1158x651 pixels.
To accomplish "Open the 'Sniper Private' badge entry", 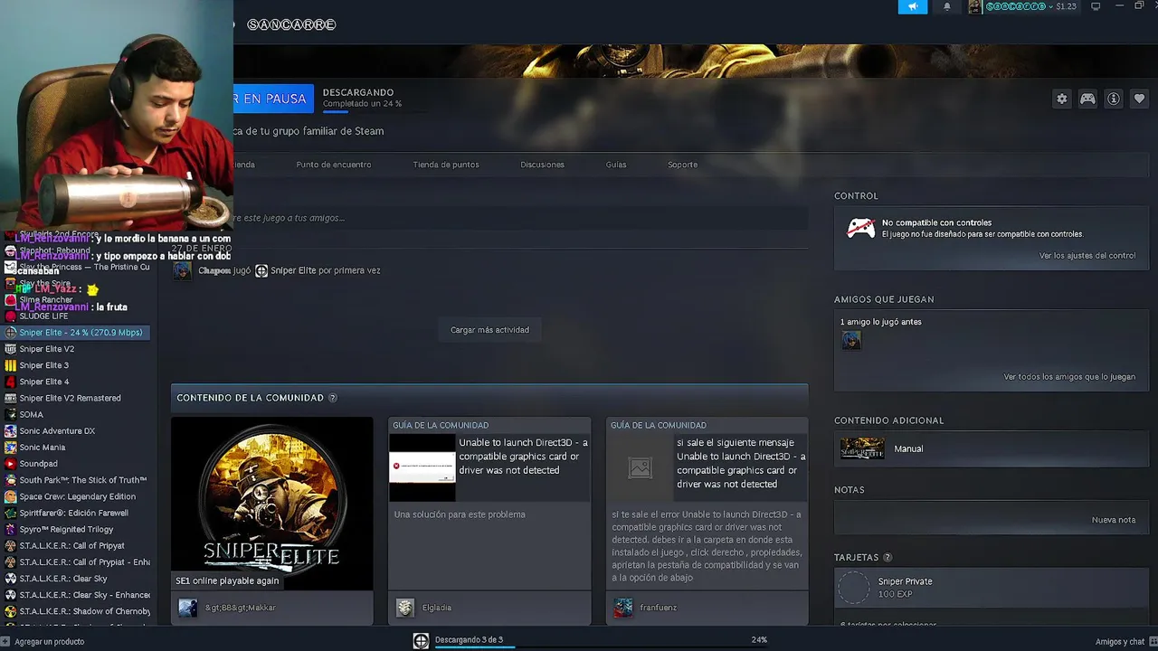I will [x=992, y=588].
